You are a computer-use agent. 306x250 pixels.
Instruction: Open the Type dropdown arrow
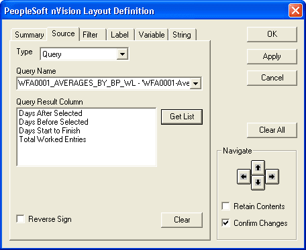[122, 54]
